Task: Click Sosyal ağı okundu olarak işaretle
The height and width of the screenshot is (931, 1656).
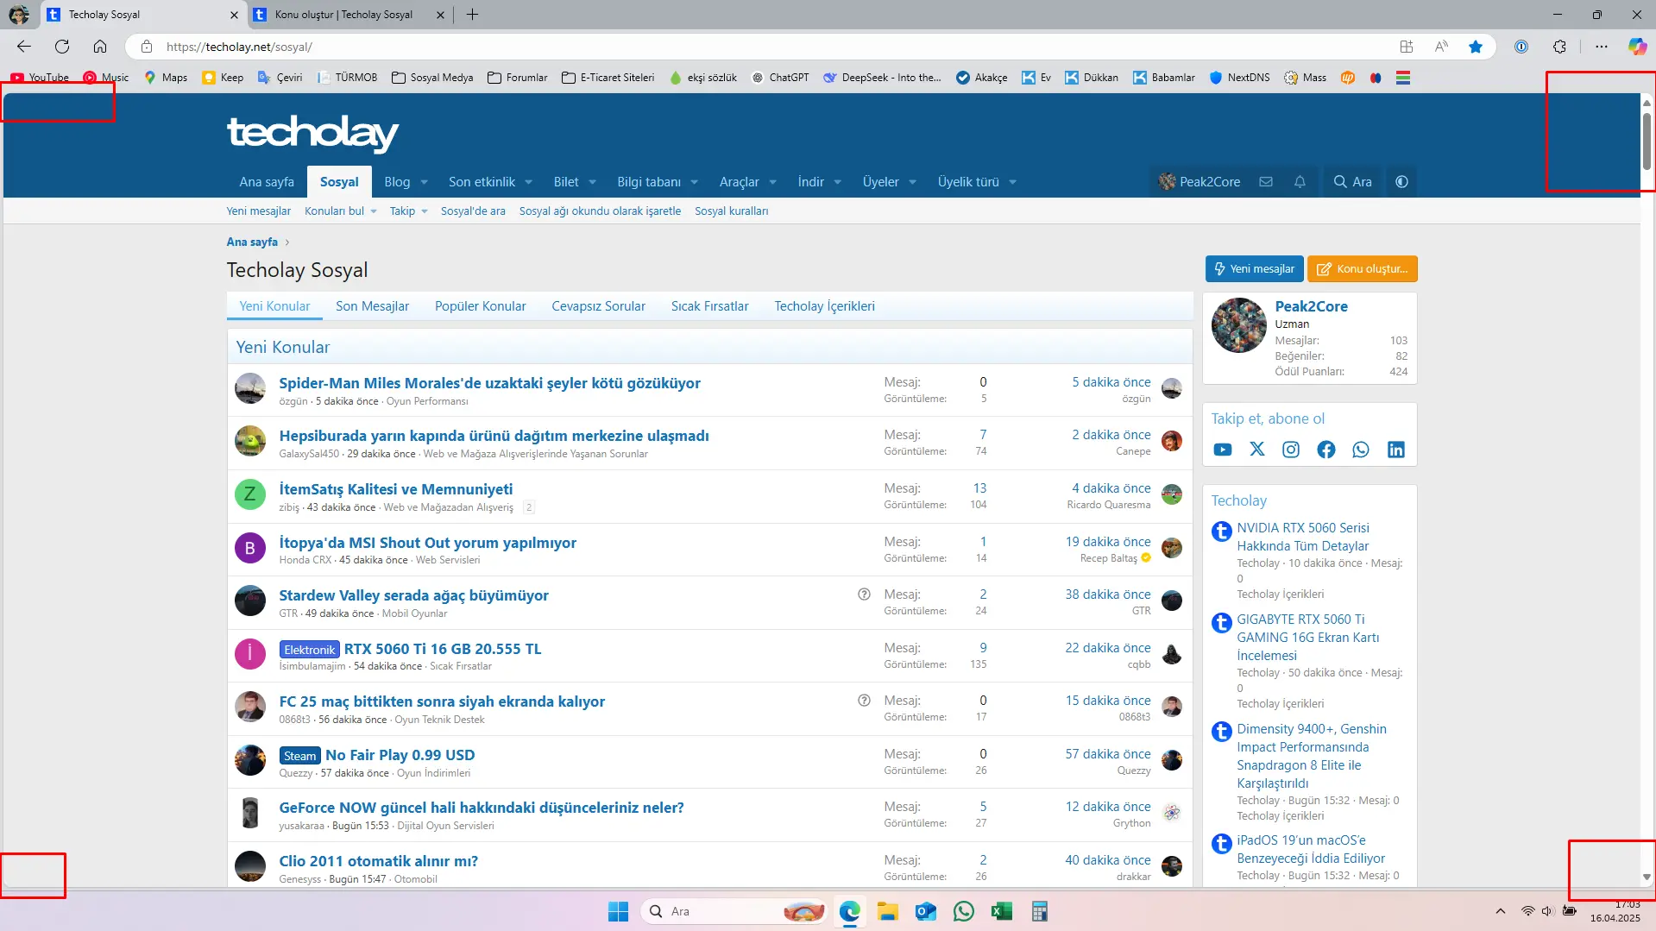Action: point(600,211)
